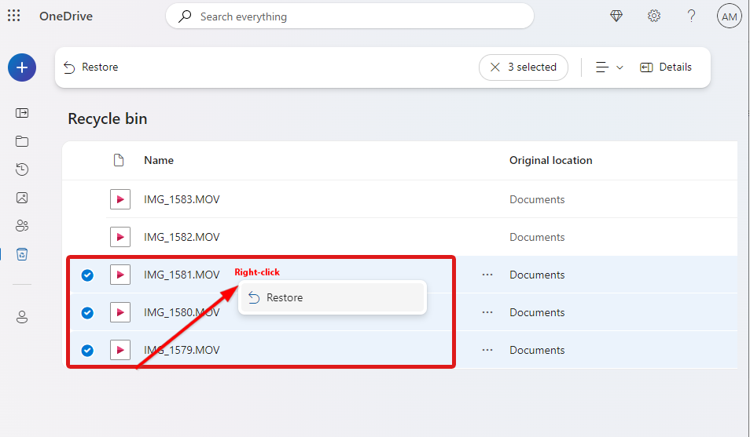The width and height of the screenshot is (750, 437).
Task: Click the OneDrive title link
Action: (66, 16)
